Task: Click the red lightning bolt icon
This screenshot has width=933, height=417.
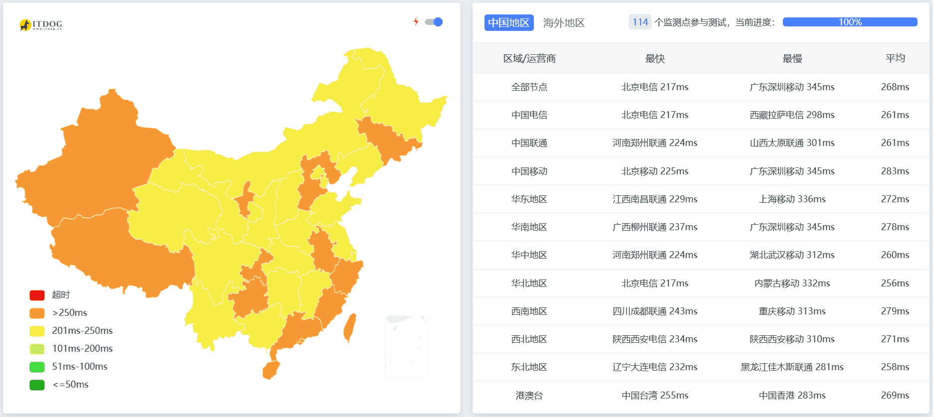Action: [x=416, y=21]
